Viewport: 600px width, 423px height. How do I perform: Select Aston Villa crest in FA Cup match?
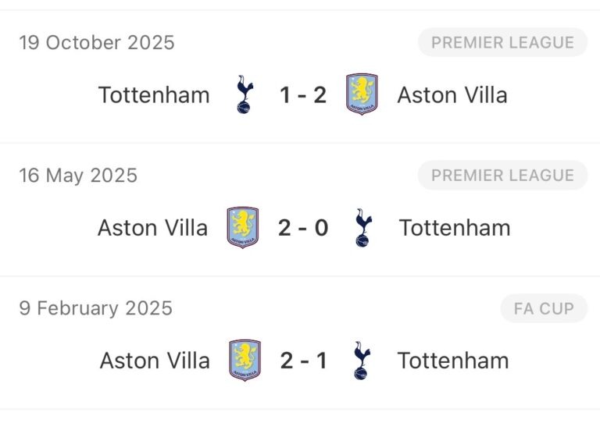pos(245,361)
